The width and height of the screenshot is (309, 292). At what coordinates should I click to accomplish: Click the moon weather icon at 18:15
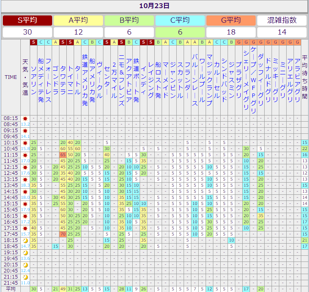pyautogui.click(x=25, y=240)
